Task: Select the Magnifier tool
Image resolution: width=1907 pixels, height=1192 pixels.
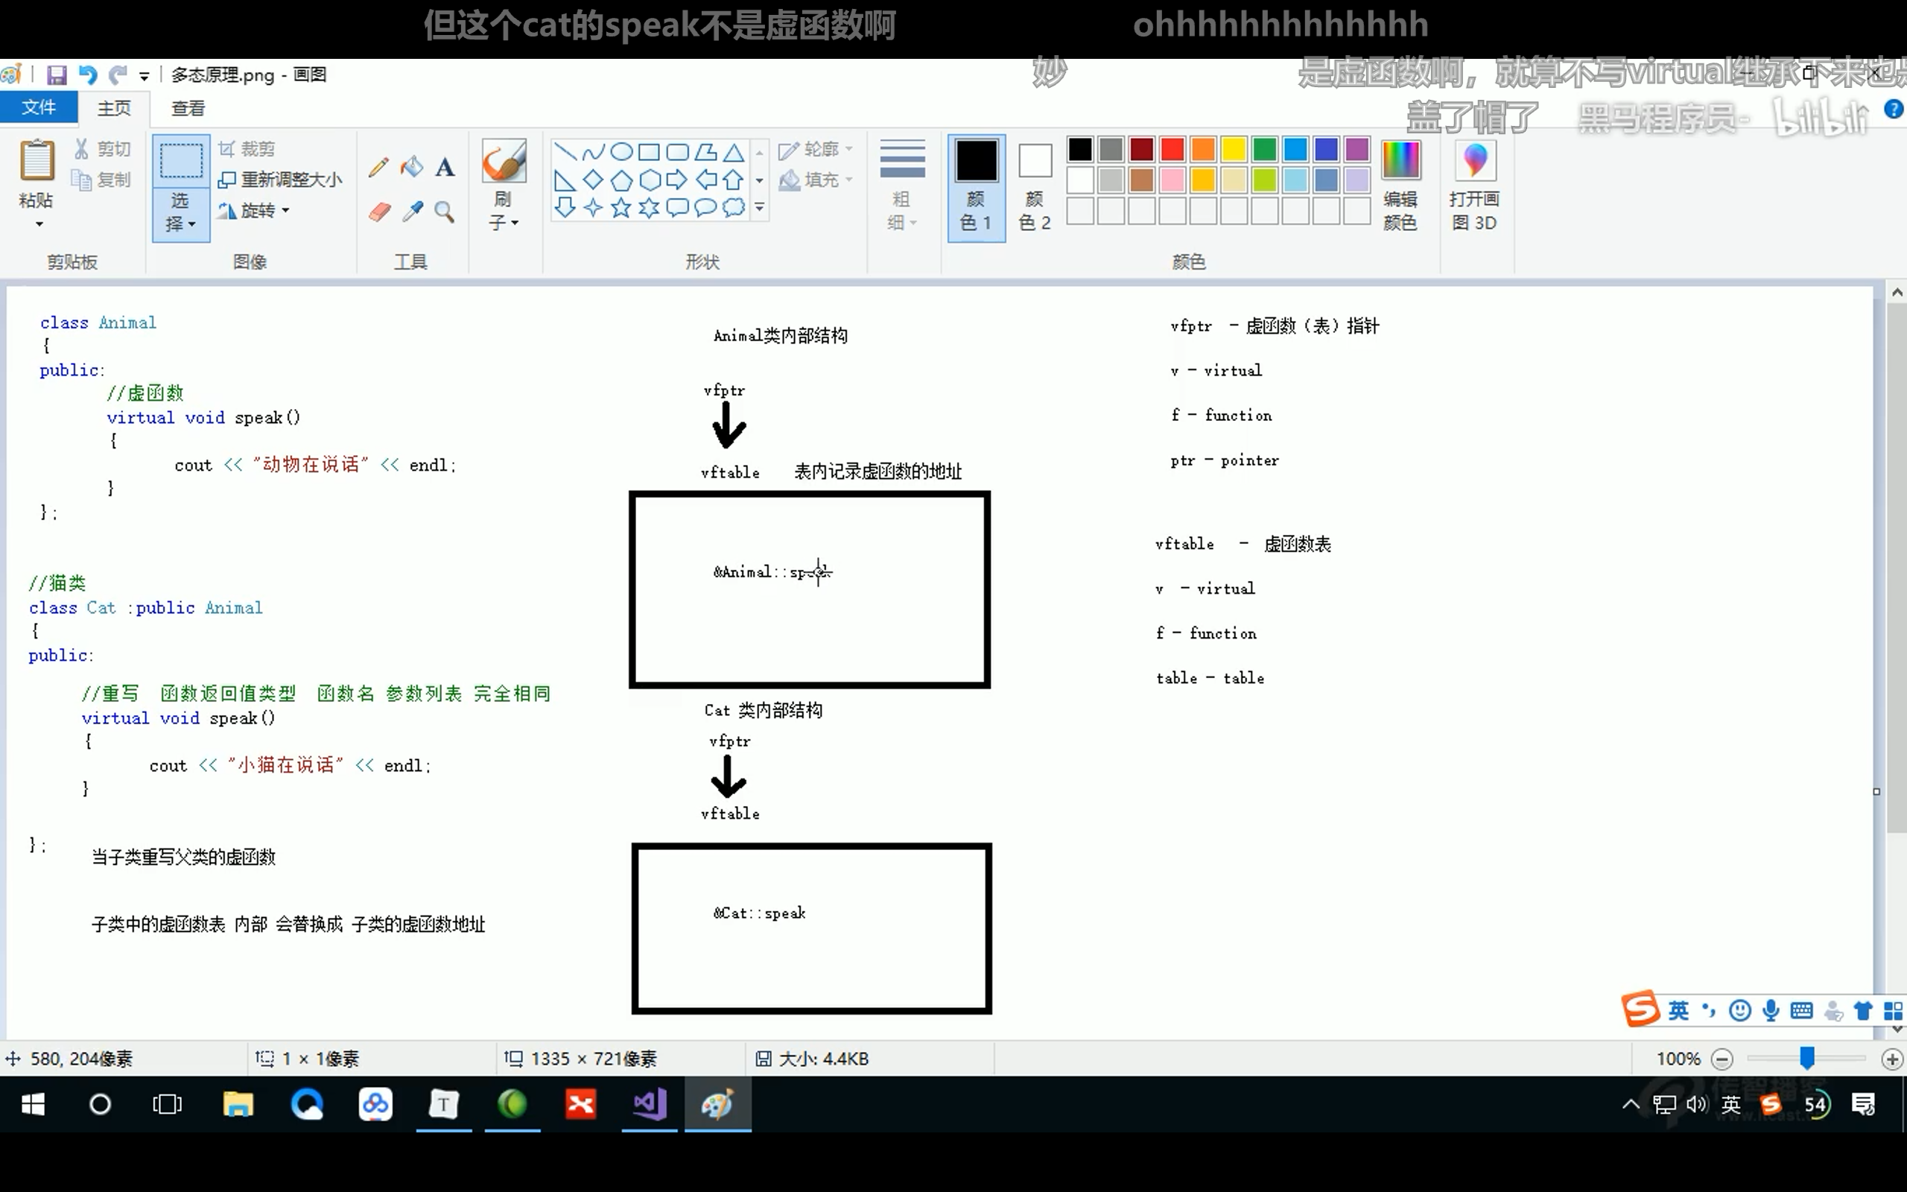Action: pyautogui.click(x=445, y=211)
